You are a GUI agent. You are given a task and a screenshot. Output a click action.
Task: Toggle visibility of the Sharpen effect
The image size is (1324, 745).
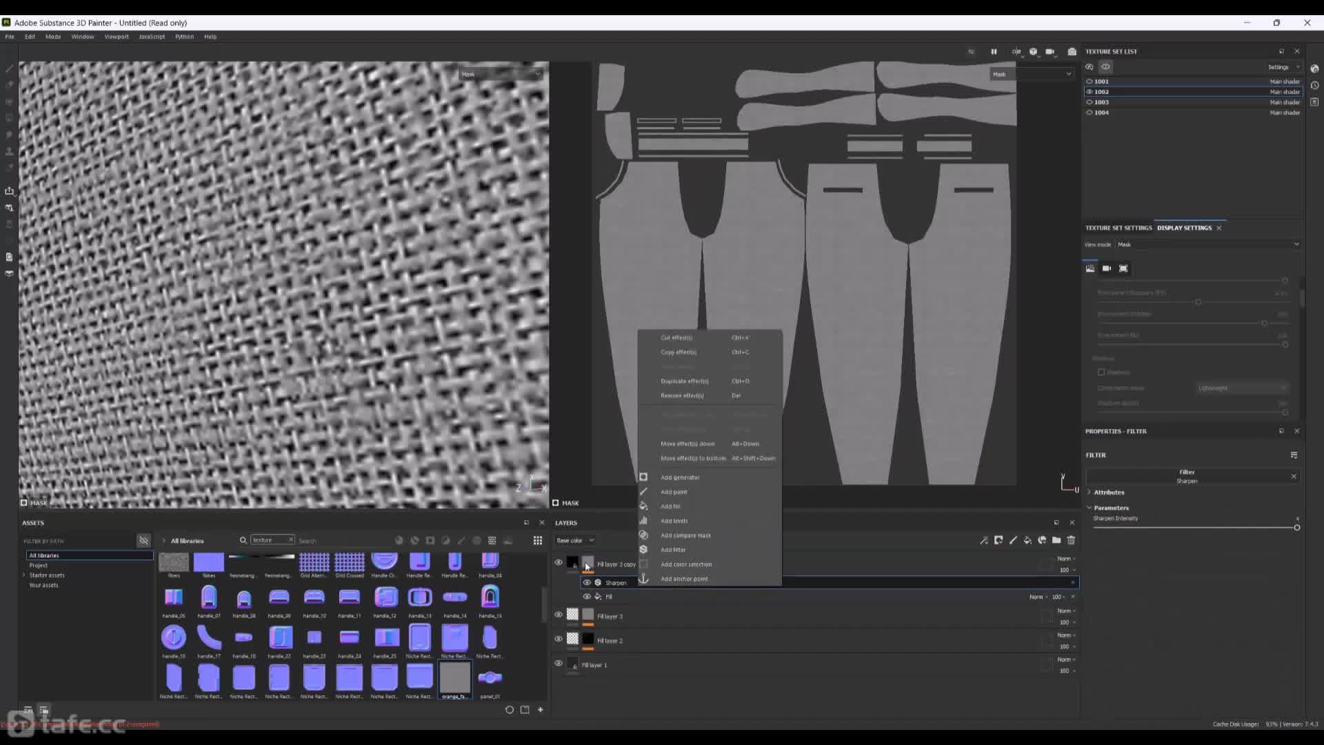(587, 582)
